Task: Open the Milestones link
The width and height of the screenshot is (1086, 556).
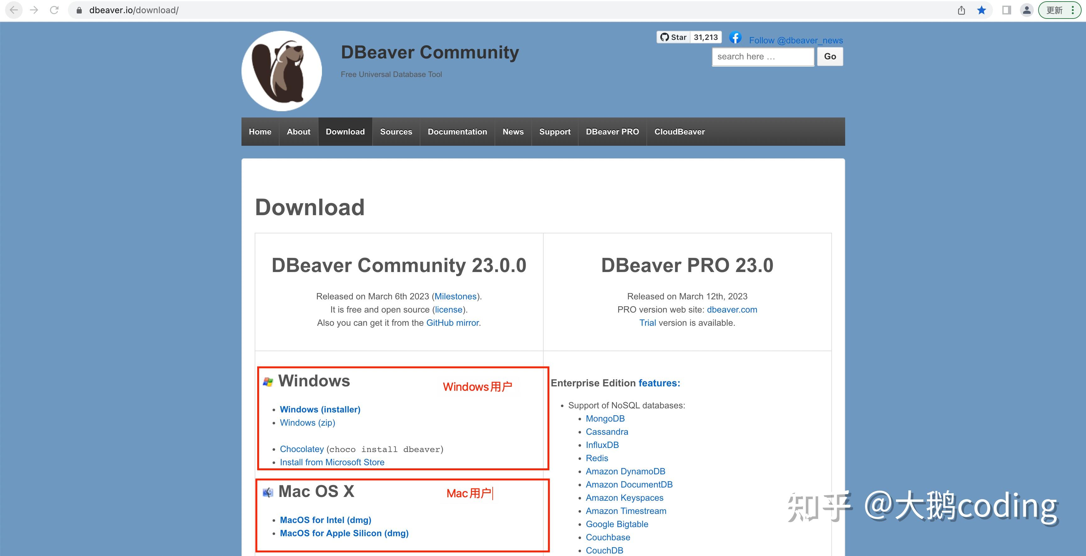Action: (x=455, y=297)
